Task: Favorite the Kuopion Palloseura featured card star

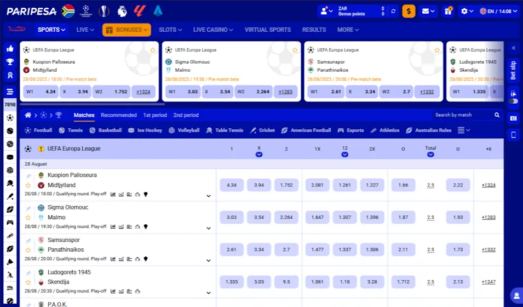Action: pos(153,50)
